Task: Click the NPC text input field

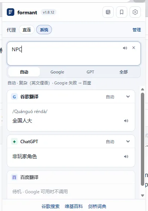Action: click(x=74, y=54)
